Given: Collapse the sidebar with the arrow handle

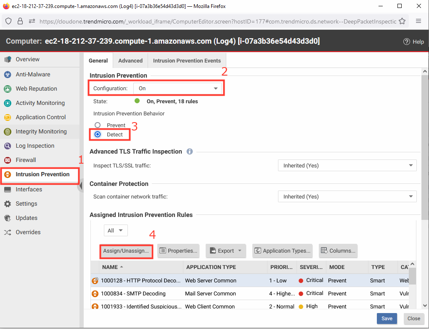Looking at the screenshot, I should pos(81,186).
